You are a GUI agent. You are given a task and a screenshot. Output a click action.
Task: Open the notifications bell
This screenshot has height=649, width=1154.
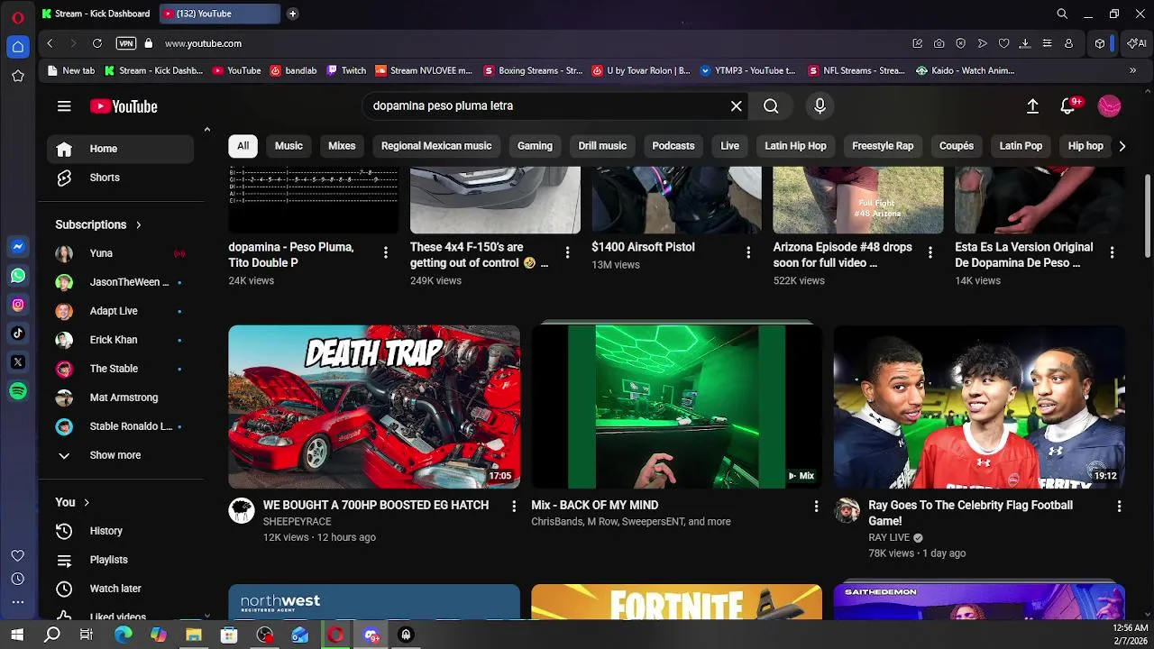tap(1068, 106)
